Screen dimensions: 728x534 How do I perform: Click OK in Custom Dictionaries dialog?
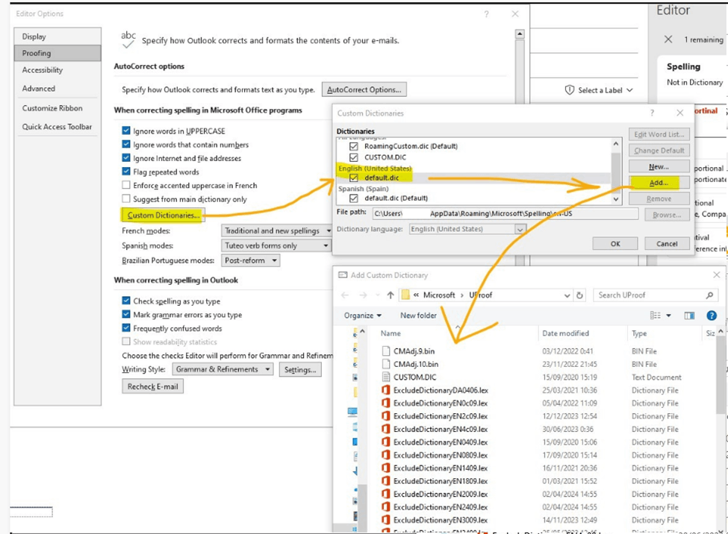click(x=615, y=244)
